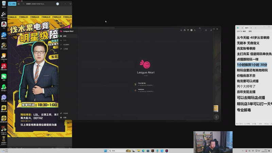272x153 pixels.
Task: Open the QQ penguin desktop icon
Action: pos(4,25)
